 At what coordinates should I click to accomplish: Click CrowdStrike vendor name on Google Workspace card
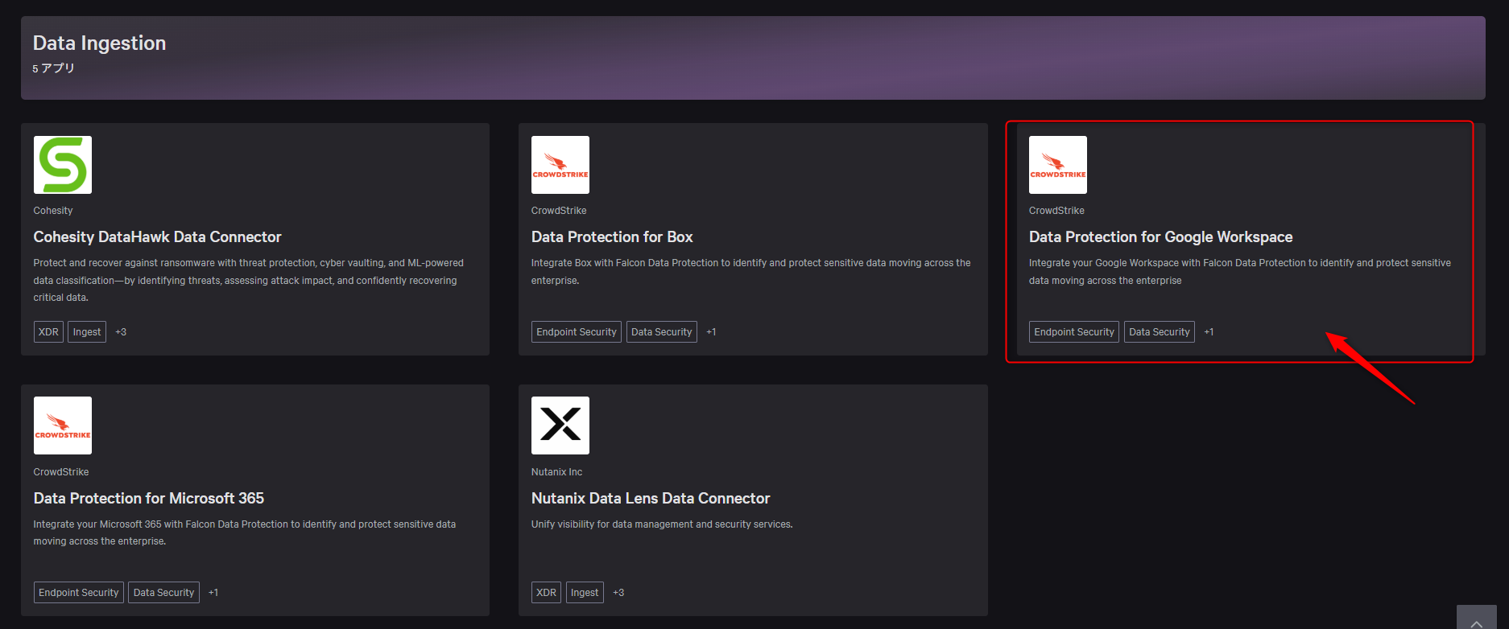(x=1056, y=210)
